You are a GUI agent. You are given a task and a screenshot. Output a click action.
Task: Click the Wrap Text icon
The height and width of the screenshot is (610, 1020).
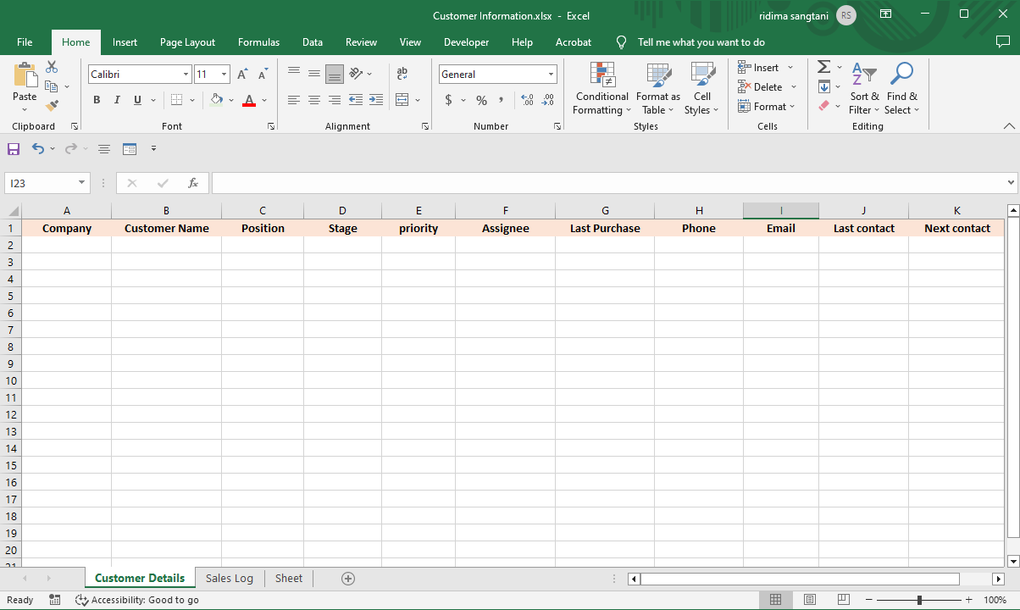(x=402, y=74)
